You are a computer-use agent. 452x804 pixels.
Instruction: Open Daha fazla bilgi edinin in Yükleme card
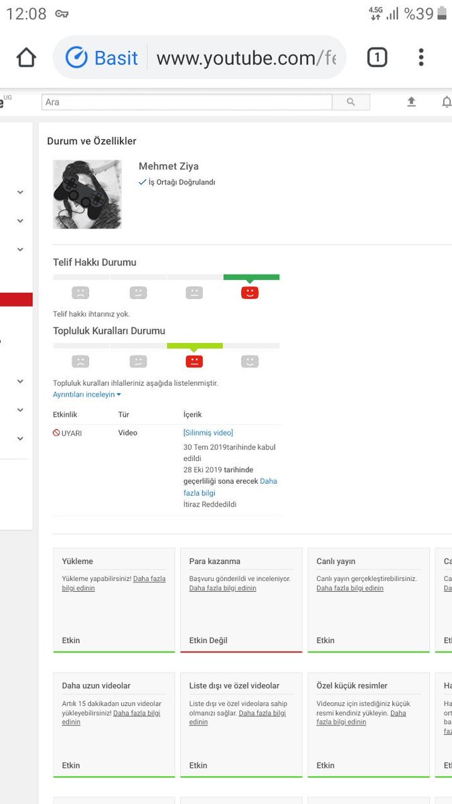[x=114, y=584]
